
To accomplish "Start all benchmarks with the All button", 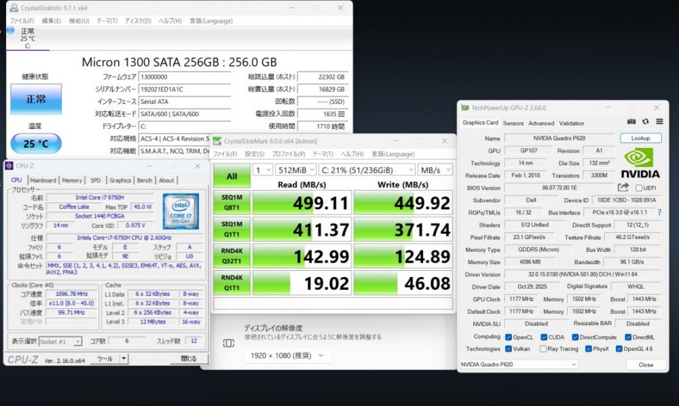I will (232, 176).
